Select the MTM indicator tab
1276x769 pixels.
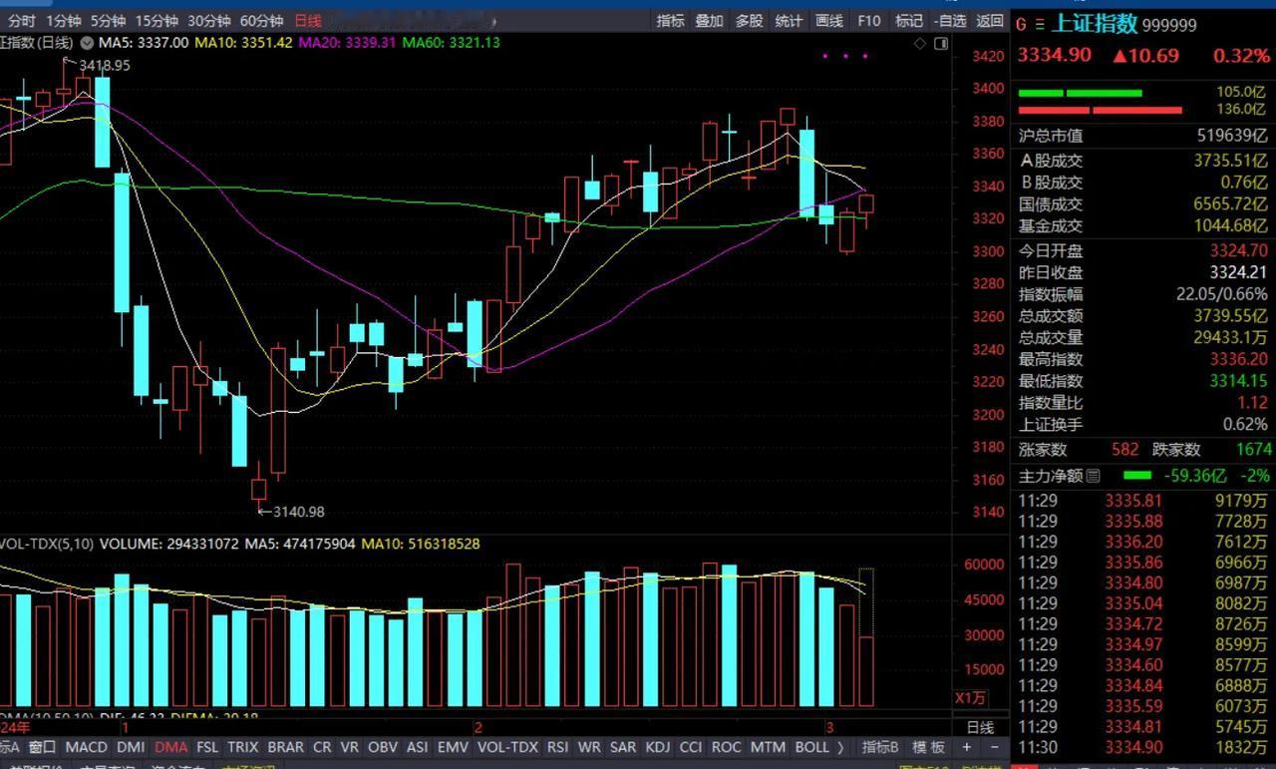tap(768, 746)
